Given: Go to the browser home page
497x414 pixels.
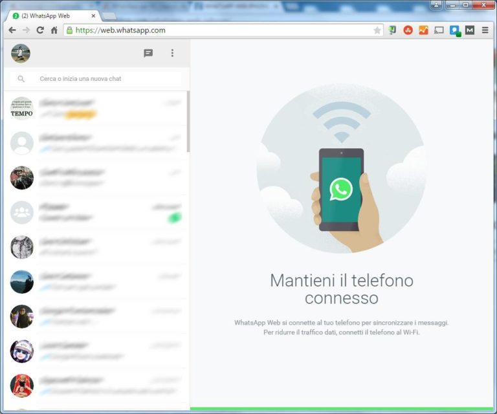Looking at the screenshot, I should [x=54, y=30].
